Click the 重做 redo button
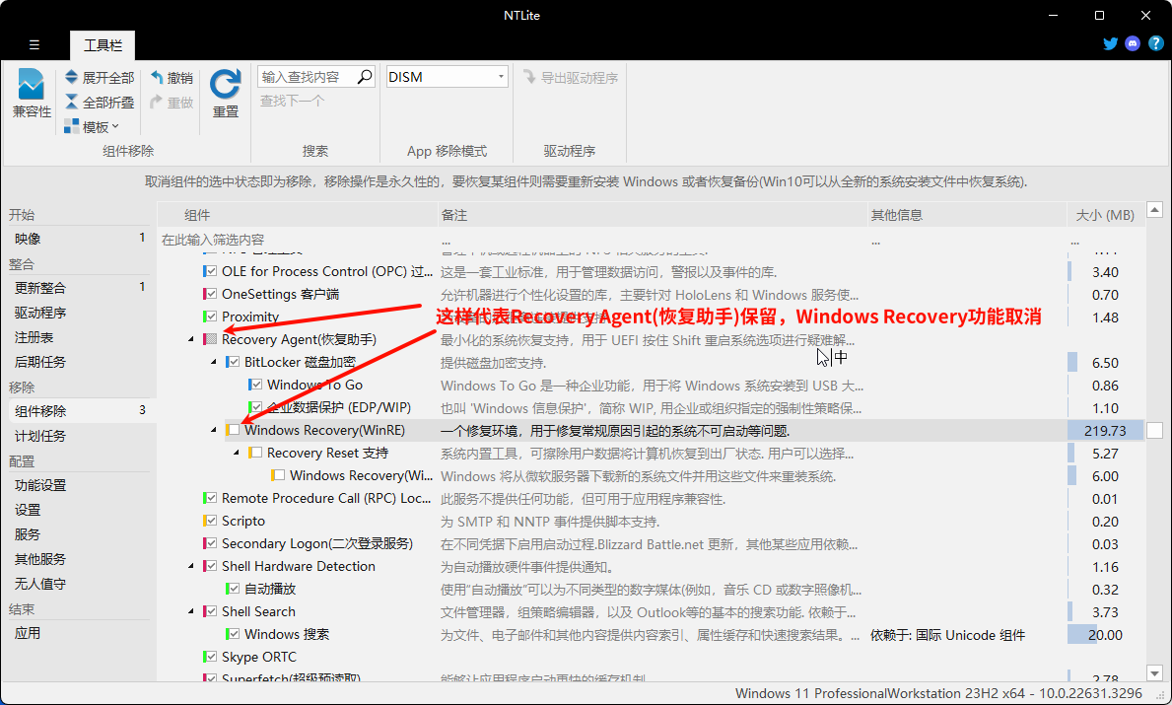The width and height of the screenshot is (1172, 705). click(172, 102)
